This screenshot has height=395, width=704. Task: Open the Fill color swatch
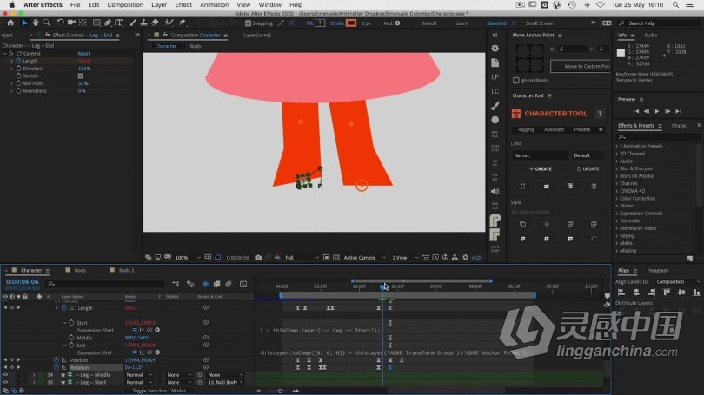(320, 23)
